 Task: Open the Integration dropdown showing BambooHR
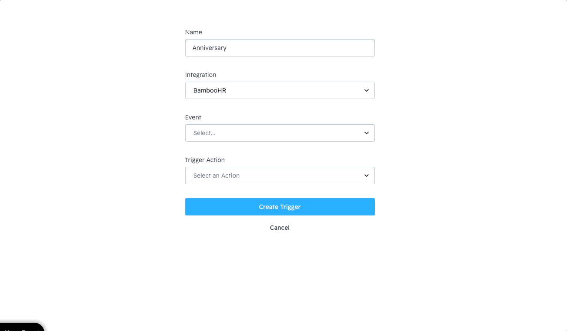point(280,90)
